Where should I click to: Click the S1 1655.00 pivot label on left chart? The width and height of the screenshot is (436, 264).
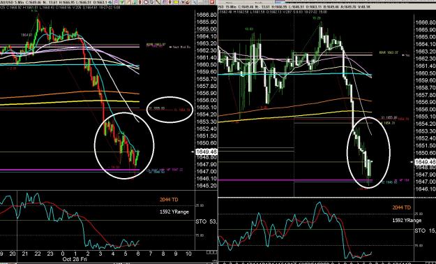tap(156, 108)
